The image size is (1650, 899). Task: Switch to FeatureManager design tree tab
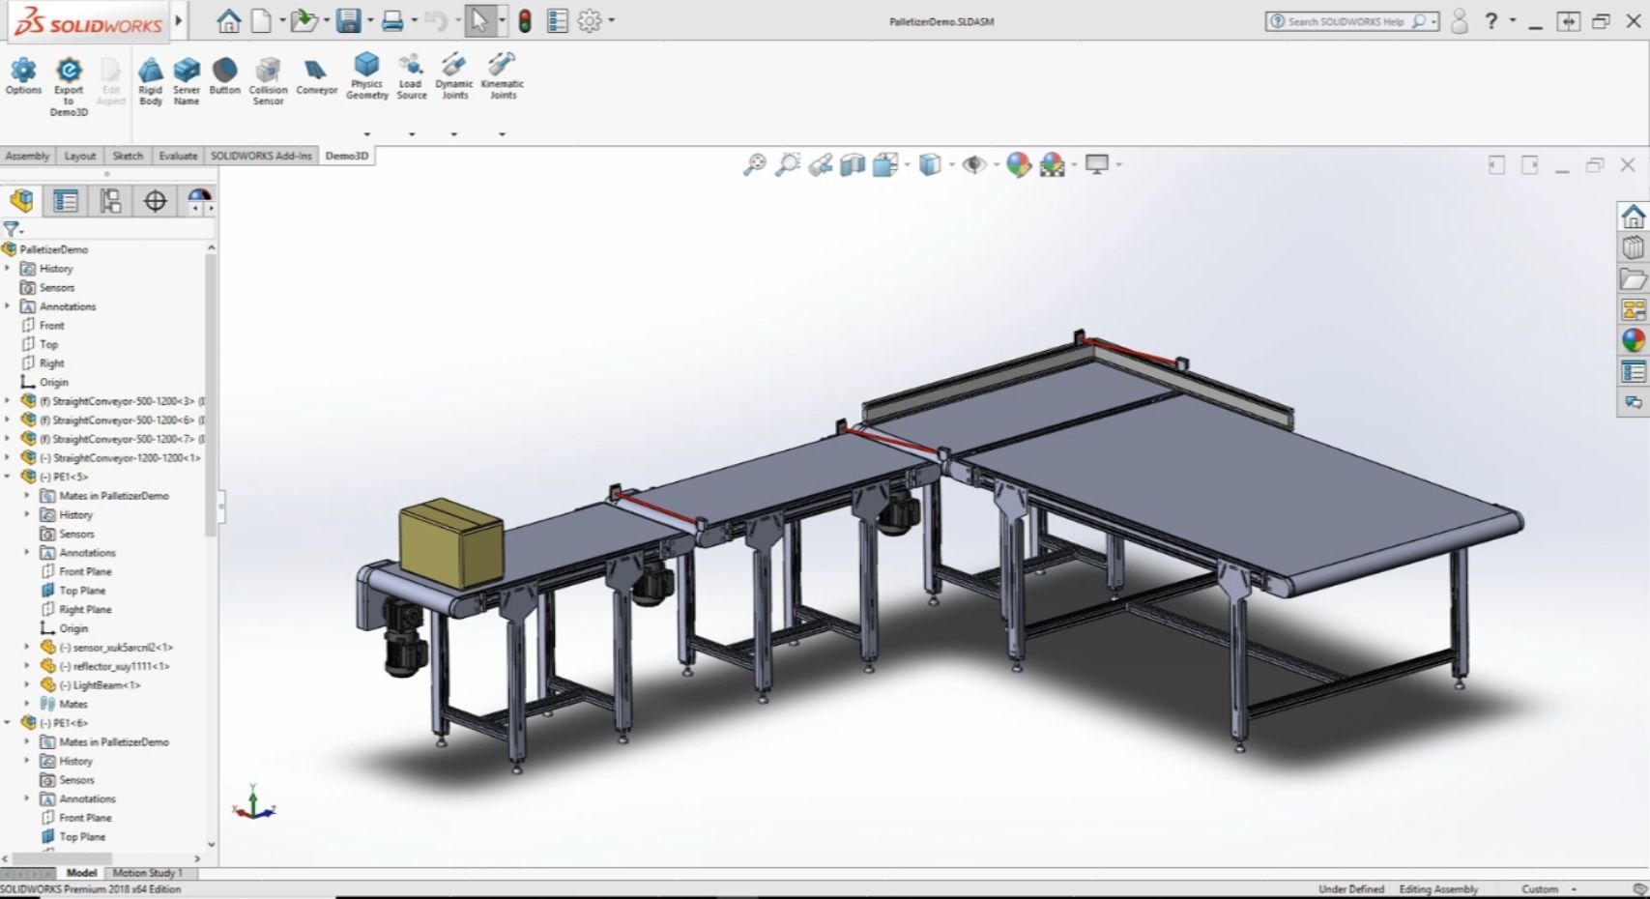[21, 200]
